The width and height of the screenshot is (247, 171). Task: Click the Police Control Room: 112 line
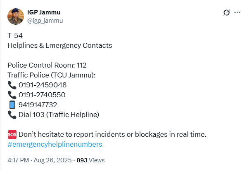point(47,65)
